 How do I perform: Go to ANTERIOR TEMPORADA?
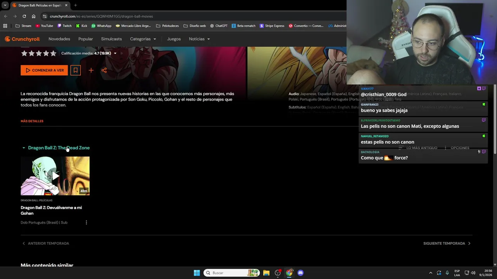point(45,243)
